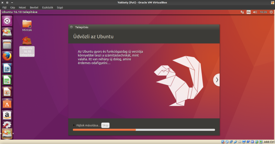Screen dimensions: 275x144
Task: Open the Files manager in launcher
Action: 7,44
